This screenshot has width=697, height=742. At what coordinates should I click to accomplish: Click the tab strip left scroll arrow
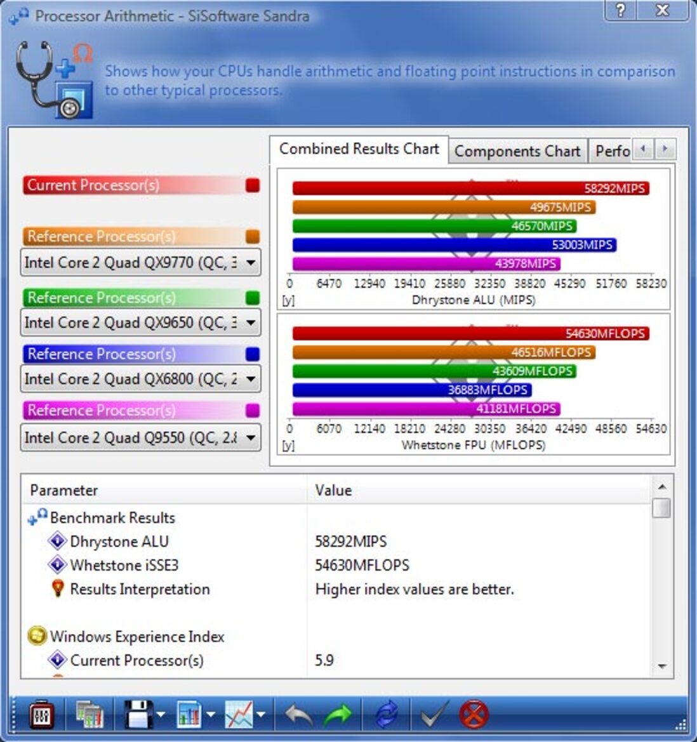click(x=642, y=149)
